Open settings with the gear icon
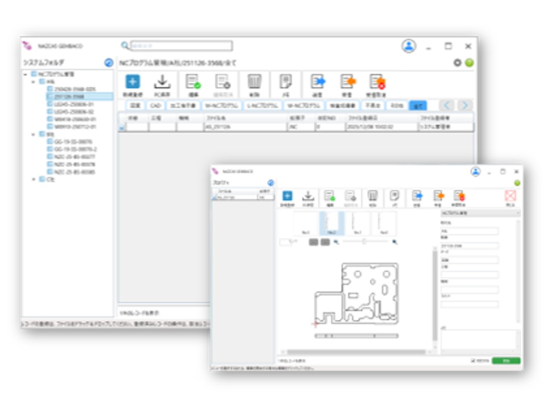Viewport: 548px width, 416px height. [457, 63]
